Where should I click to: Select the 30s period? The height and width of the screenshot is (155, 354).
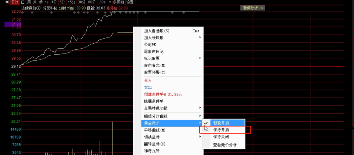pyautogui.click(x=102, y=2)
